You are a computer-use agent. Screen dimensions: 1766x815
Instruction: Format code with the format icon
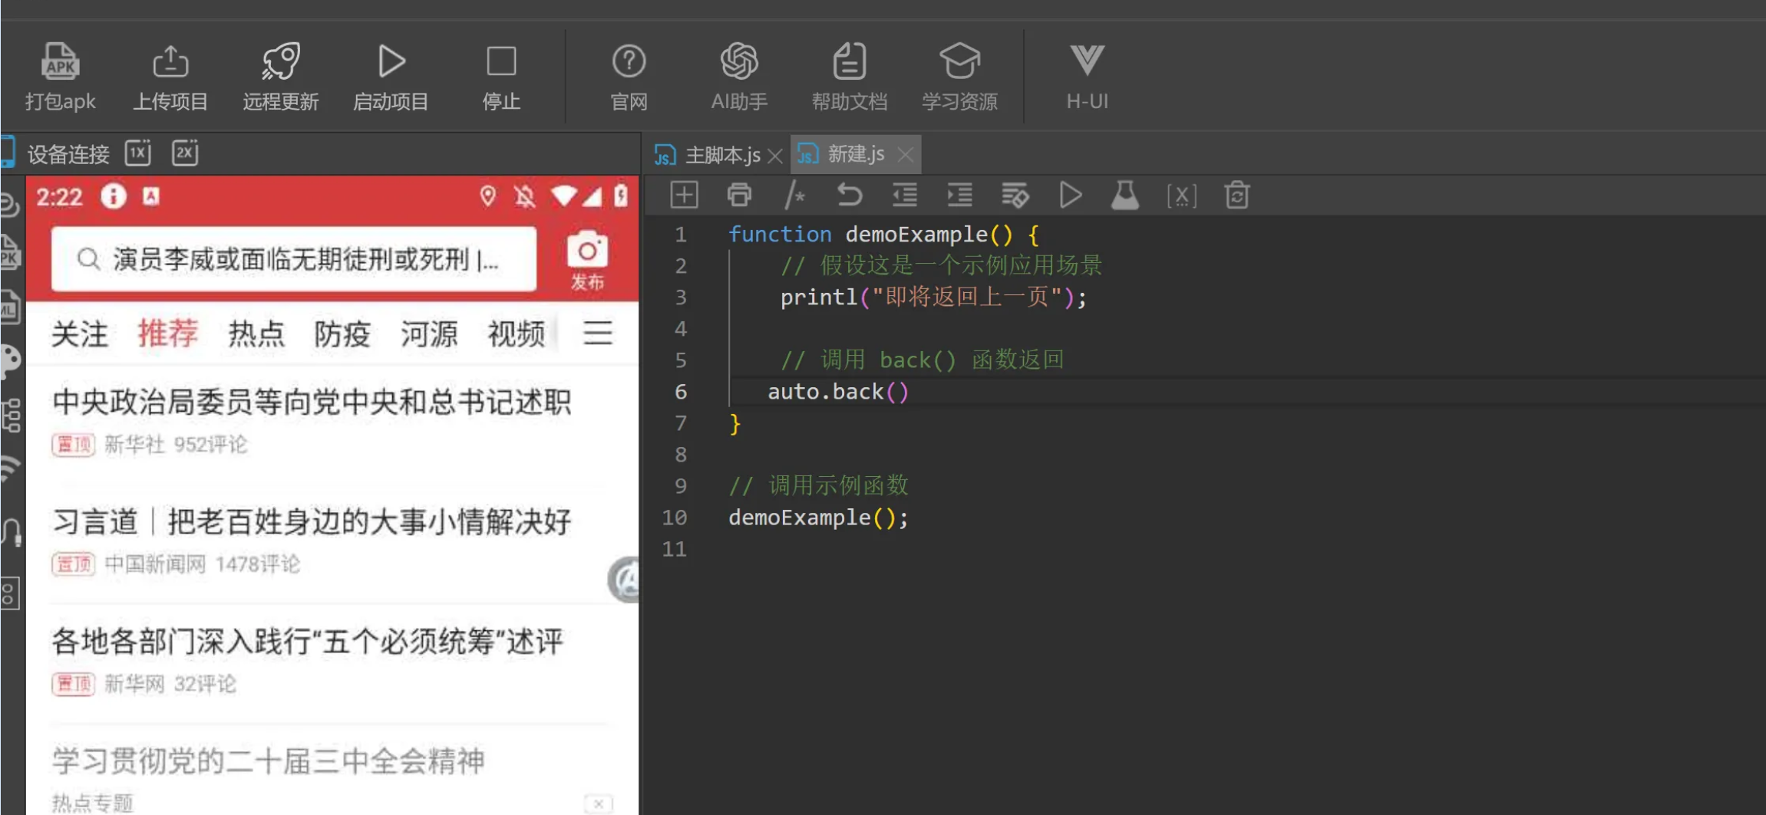1015,196
